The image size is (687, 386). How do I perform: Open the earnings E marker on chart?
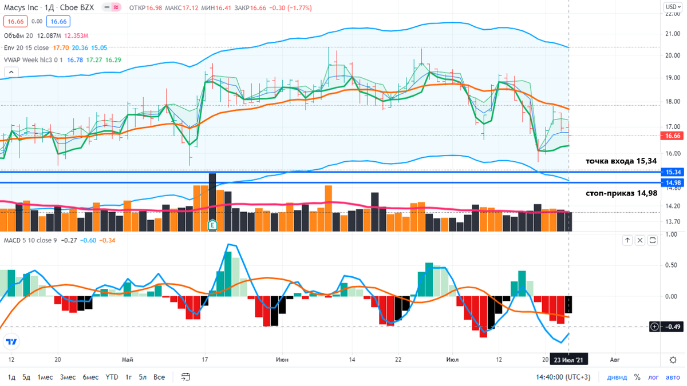(212, 225)
